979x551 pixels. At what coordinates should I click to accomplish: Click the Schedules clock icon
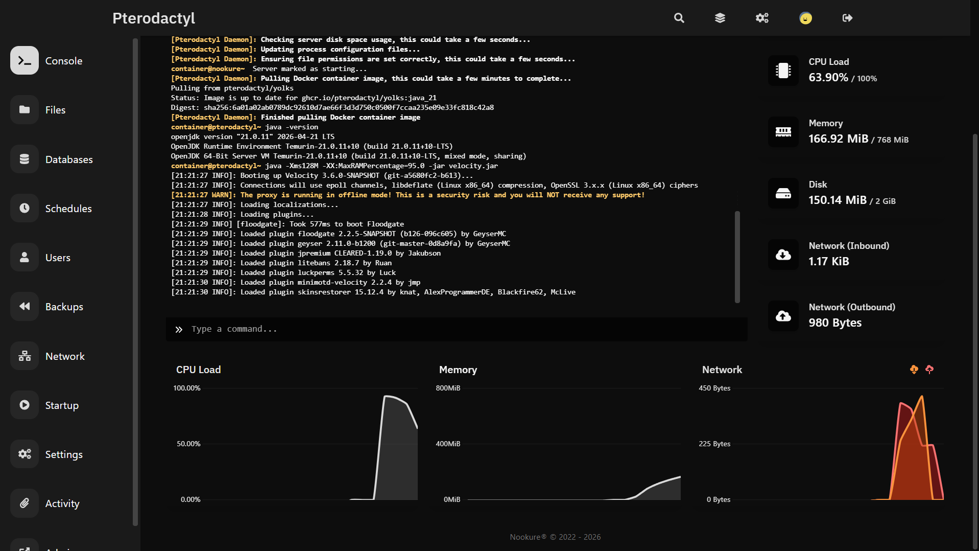point(25,208)
